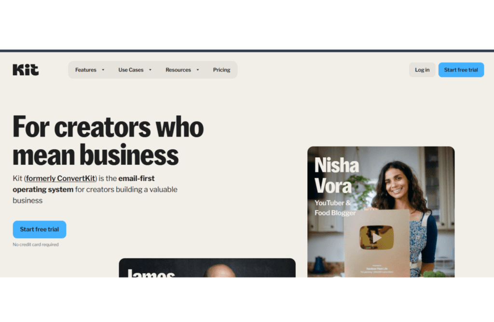
Task: Click the Nisha Vora name text
Action: (x=336, y=175)
